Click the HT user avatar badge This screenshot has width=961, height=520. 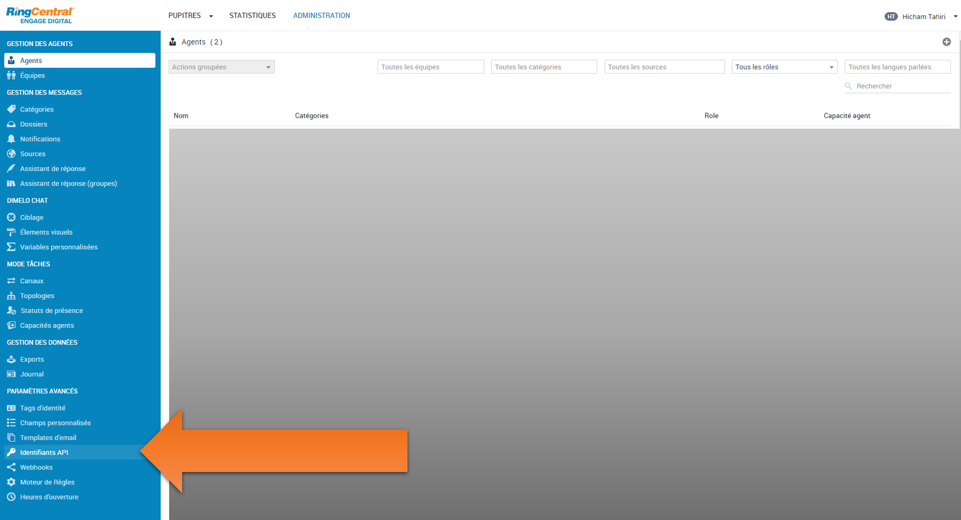pos(891,16)
